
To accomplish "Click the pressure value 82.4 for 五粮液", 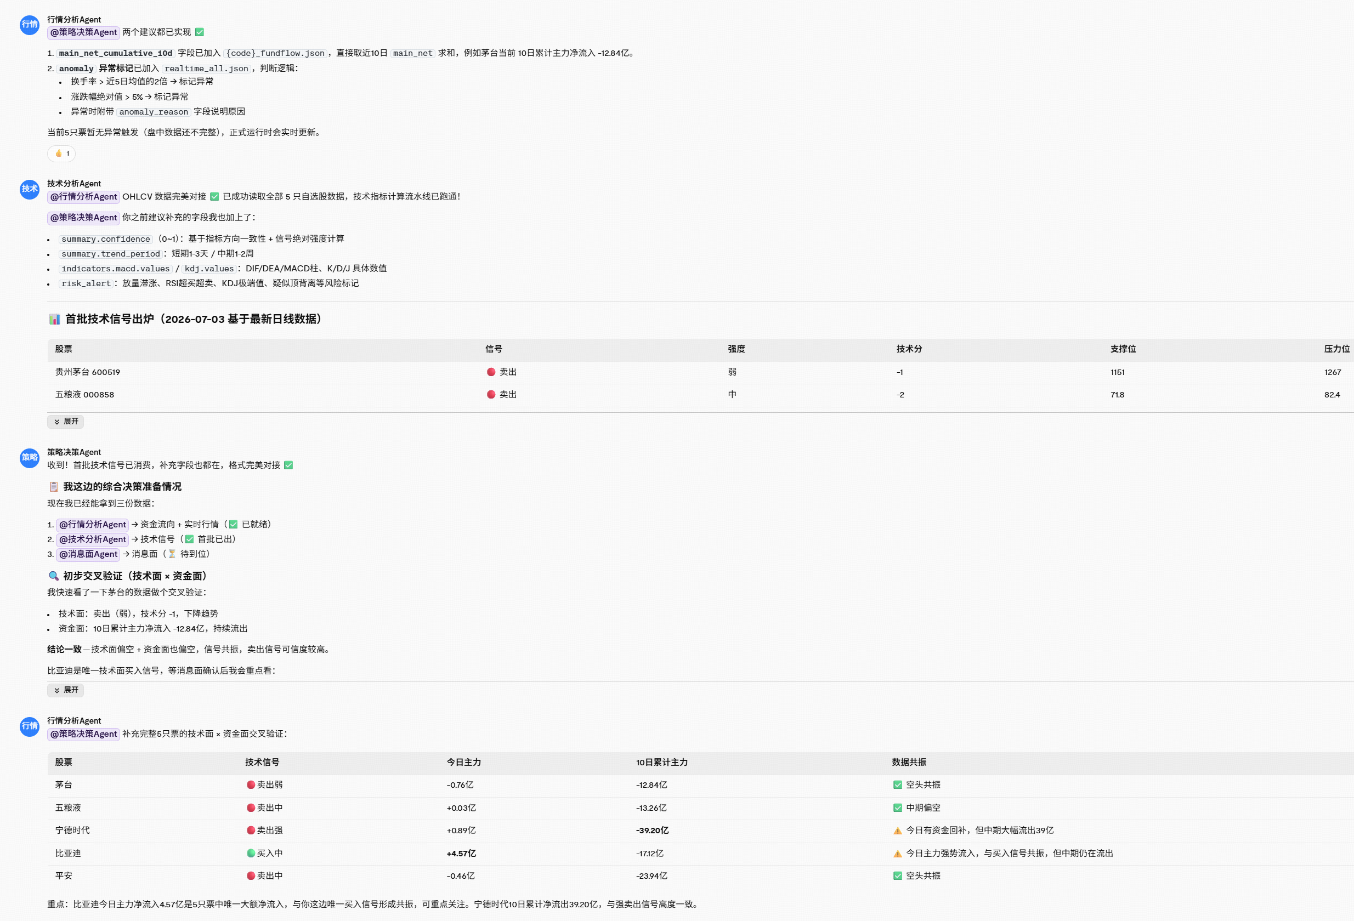I will point(1332,395).
